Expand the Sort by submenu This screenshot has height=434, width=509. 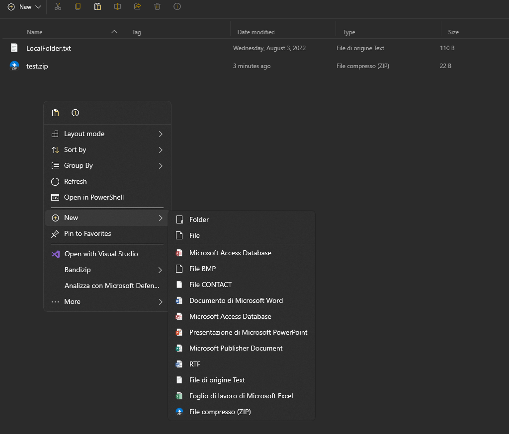pos(107,149)
